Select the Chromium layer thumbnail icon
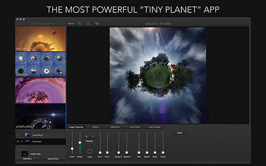Viewport: 266px width, 166px height. pos(27,142)
